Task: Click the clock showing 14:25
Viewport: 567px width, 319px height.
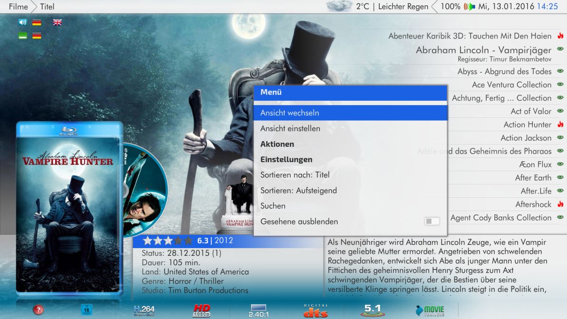Action: pos(548,7)
